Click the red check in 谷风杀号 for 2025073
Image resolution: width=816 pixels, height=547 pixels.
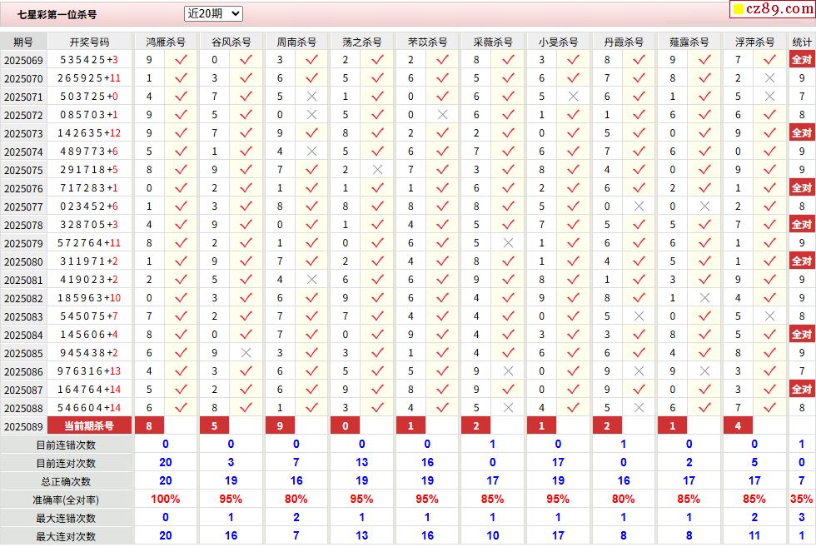pos(246,133)
